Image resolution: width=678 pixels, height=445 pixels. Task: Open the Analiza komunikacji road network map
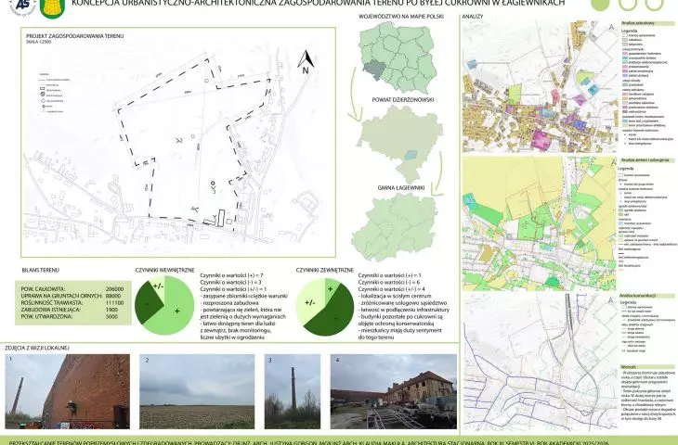[x=541, y=362]
